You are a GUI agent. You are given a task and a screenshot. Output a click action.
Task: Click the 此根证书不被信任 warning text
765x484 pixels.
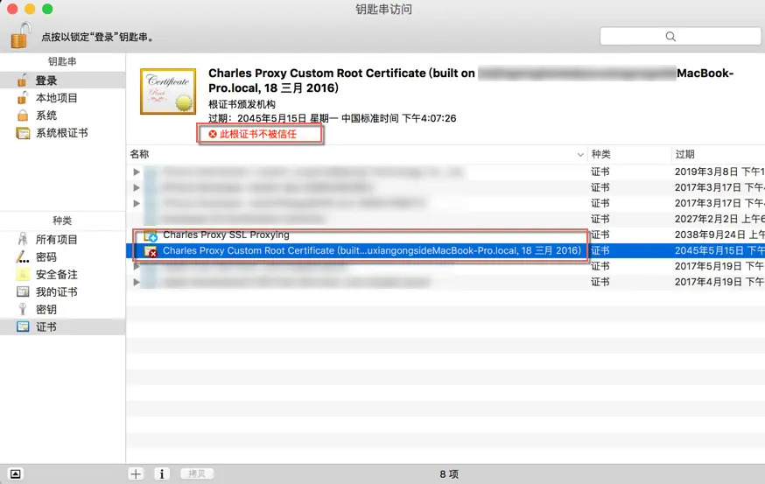tap(257, 134)
